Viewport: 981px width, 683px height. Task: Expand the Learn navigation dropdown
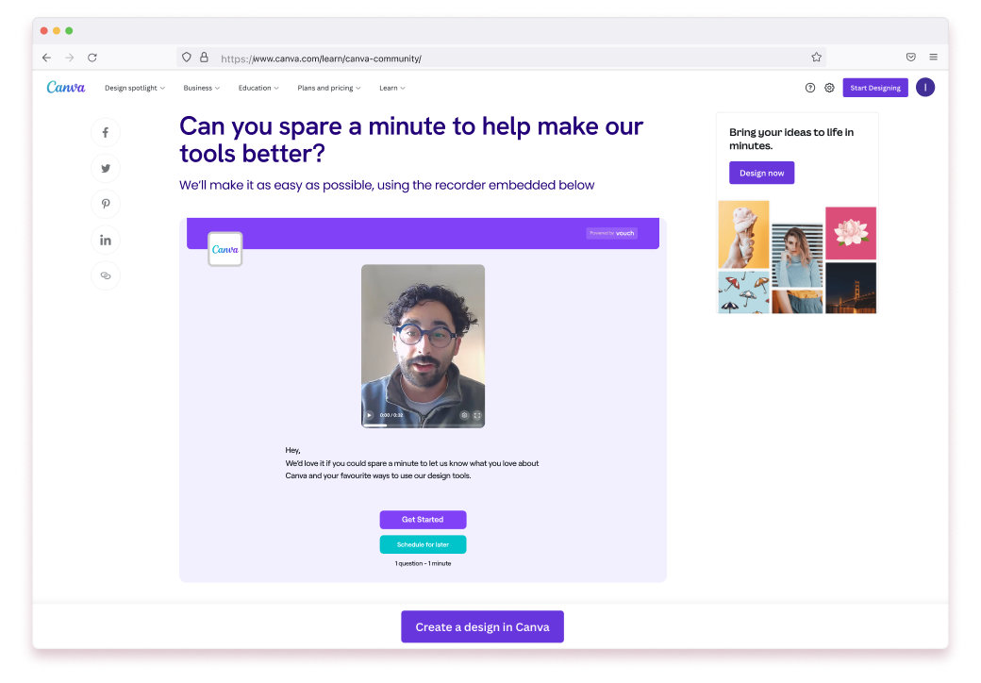pos(391,88)
